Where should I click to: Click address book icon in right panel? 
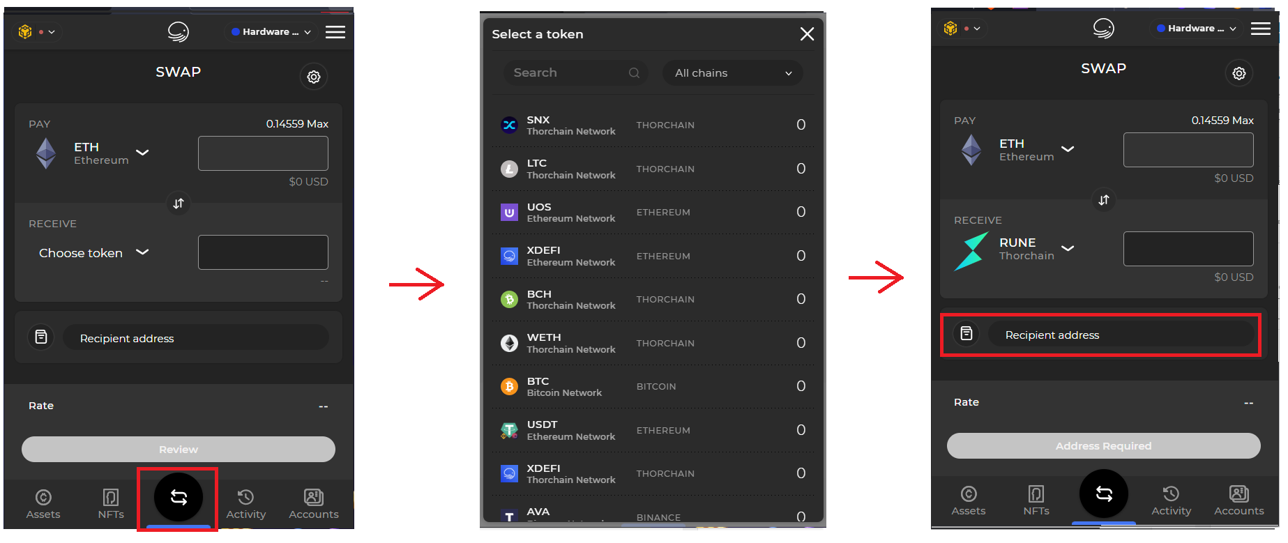click(967, 334)
